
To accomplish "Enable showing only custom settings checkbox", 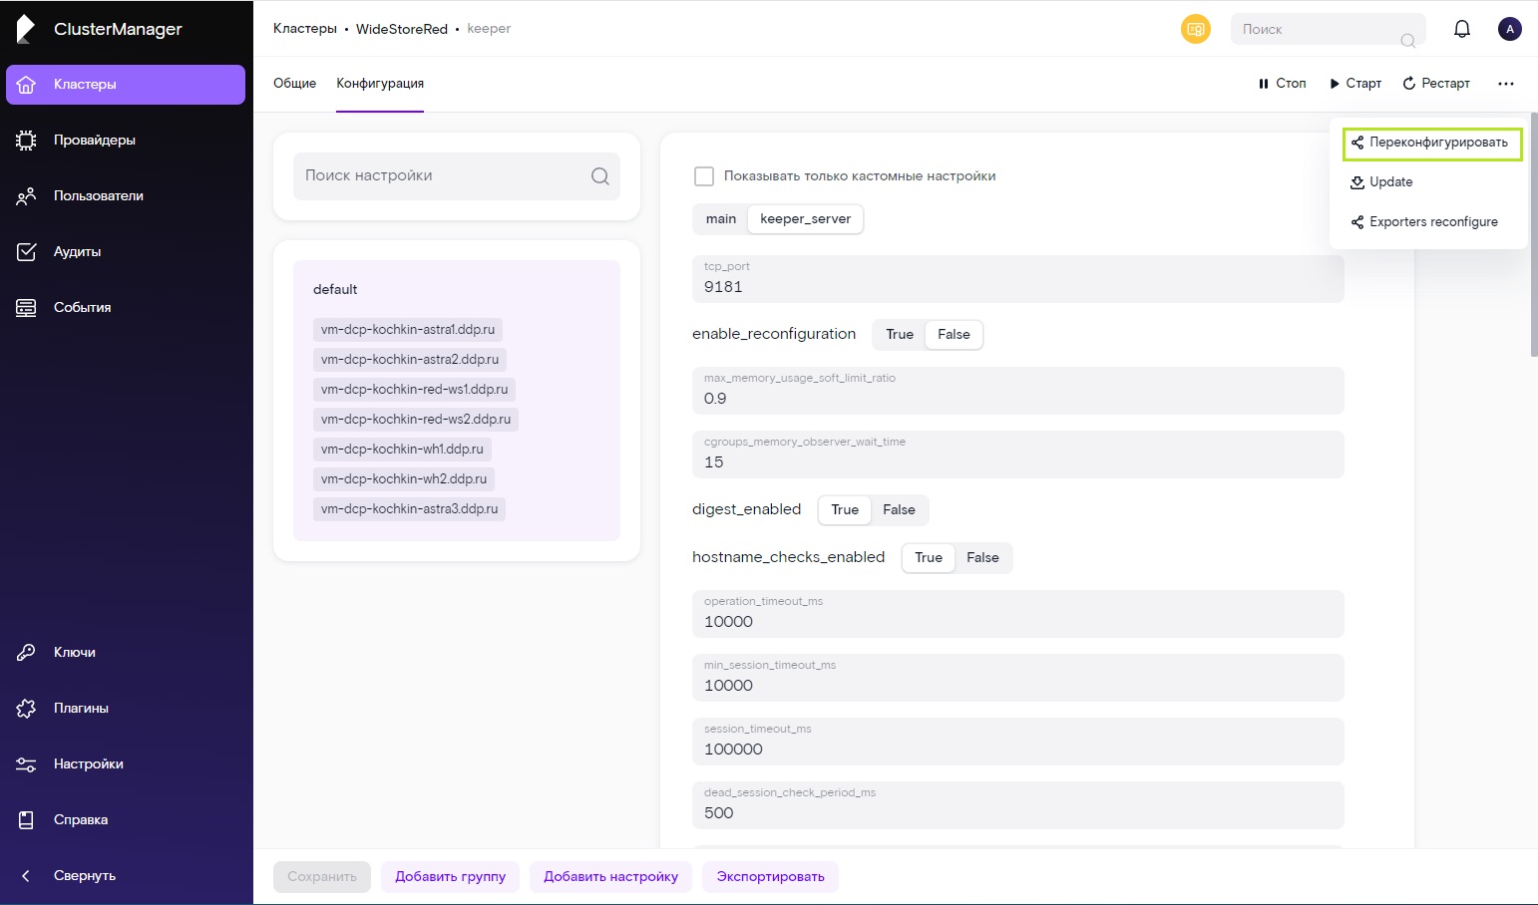I will pyautogui.click(x=704, y=176).
